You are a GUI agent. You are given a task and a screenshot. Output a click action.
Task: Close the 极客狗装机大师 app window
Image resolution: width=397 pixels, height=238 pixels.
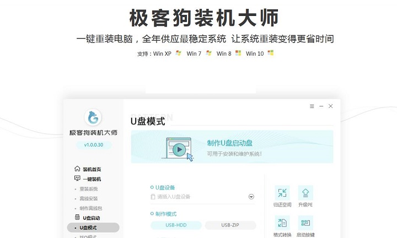click(x=330, y=106)
